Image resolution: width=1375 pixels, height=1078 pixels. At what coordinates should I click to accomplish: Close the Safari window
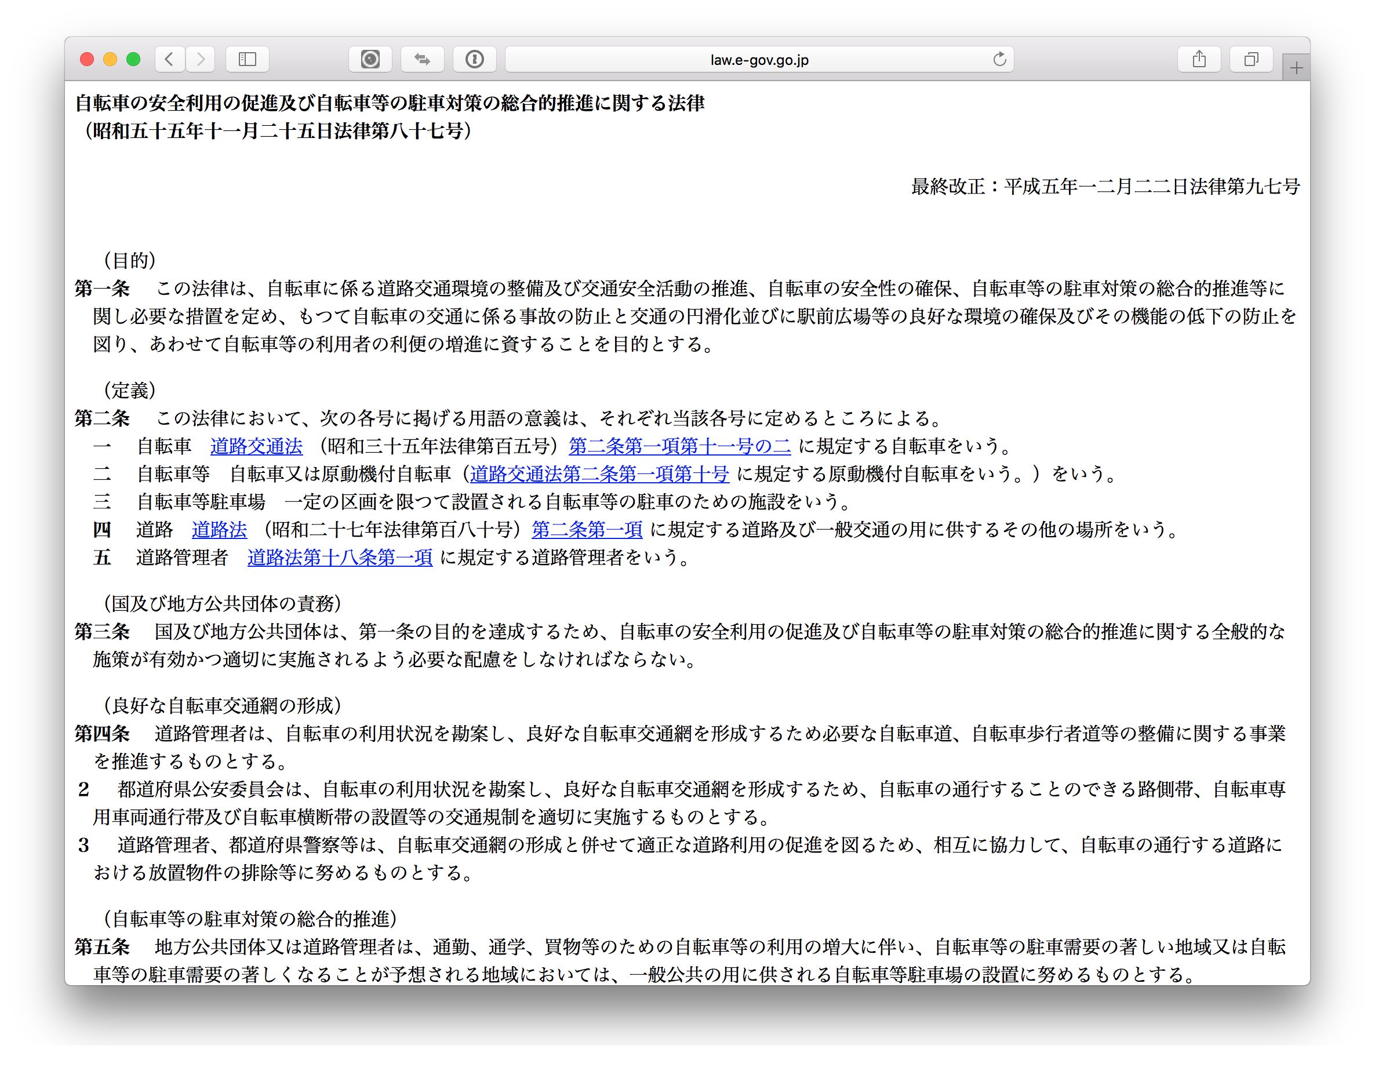(x=87, y=59)
